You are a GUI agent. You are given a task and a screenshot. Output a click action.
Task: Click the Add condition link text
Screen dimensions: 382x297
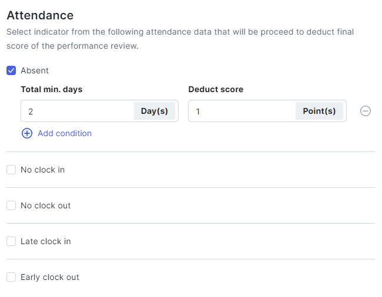click(65, 133)
